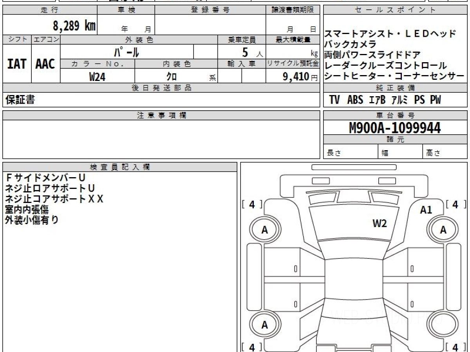
Task: Select the TV equipment entry
Action: (334, 100)
